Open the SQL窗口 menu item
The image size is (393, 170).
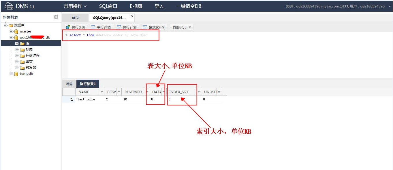click(108, 6)
